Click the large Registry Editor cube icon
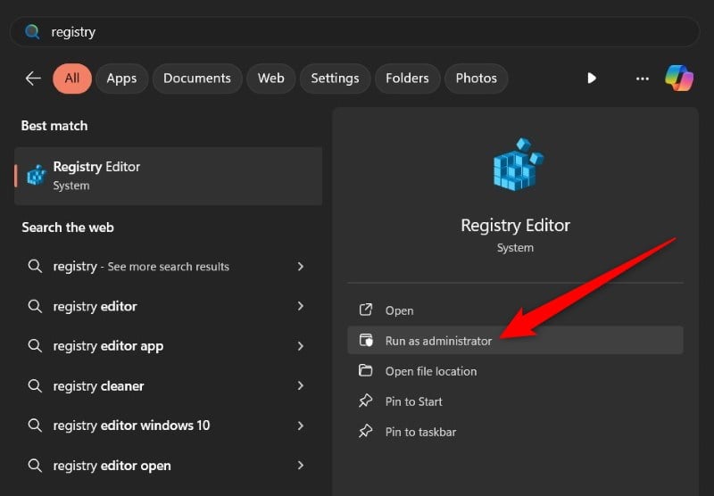 pyautogui.click(x=519, y=164)
